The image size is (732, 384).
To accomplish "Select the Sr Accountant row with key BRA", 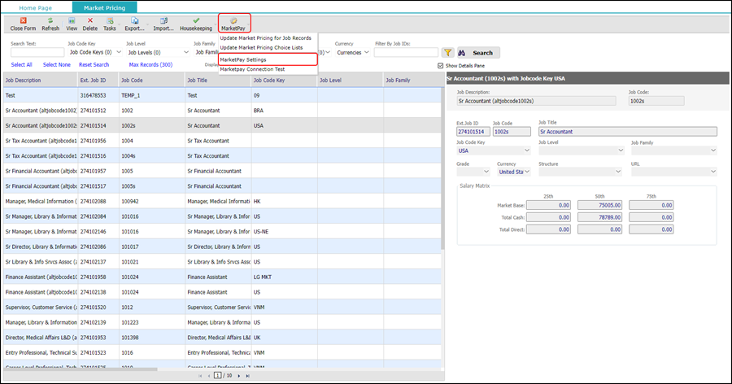I will 222,111.
